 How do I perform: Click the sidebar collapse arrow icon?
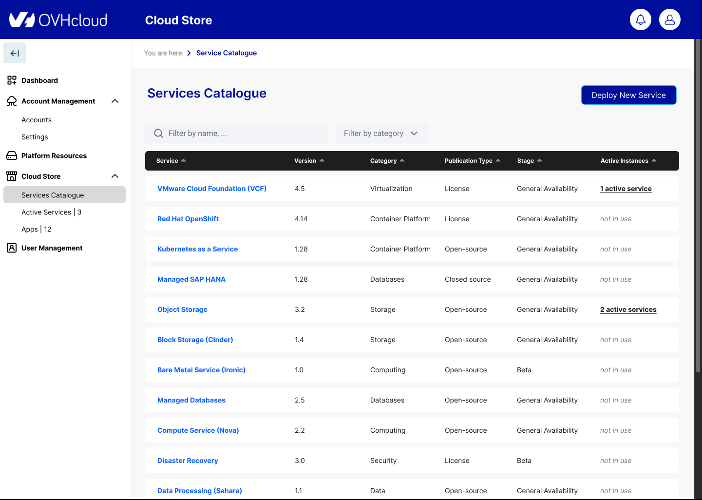tap(14, 53)
